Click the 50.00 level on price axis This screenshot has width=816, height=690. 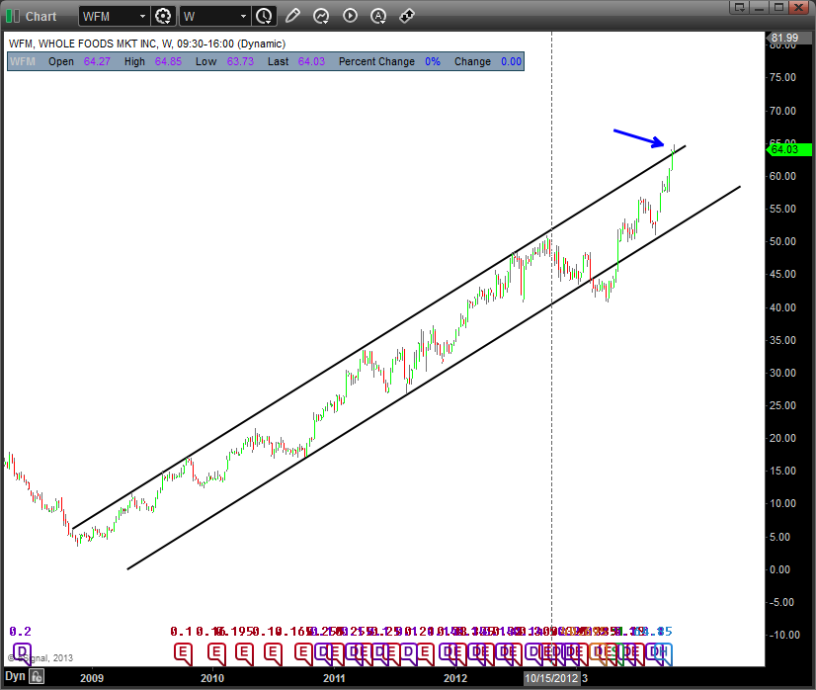[782, 241]
